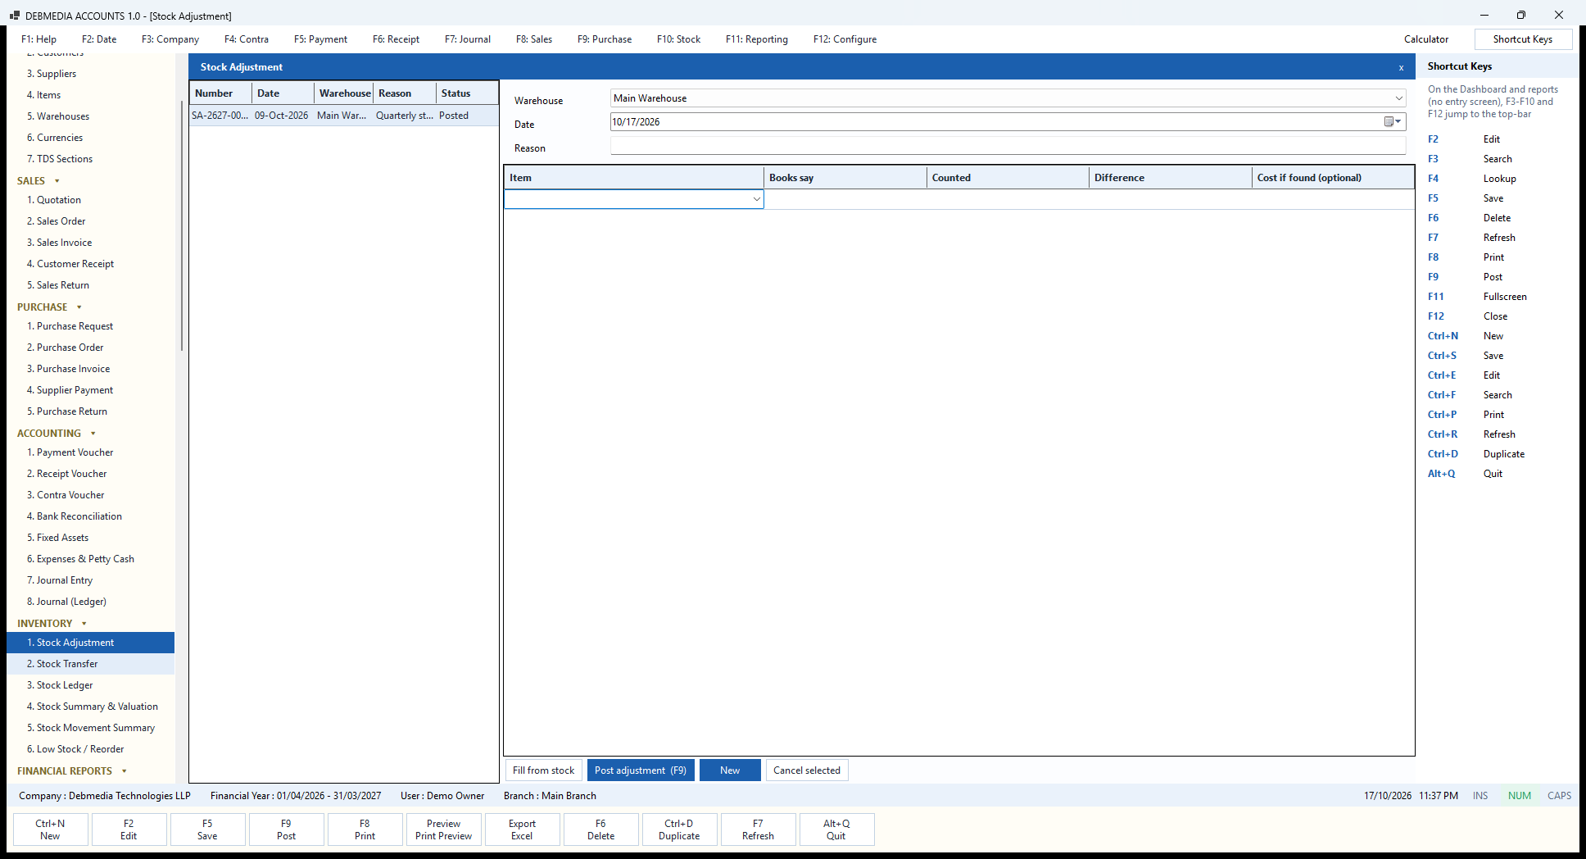Close the Stock Adjustment panel with x
The width and height of the screenshot is (1586, 859).
[x=1401, y=67]
